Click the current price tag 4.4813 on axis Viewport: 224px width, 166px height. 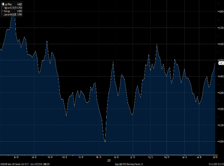(221, 63)
